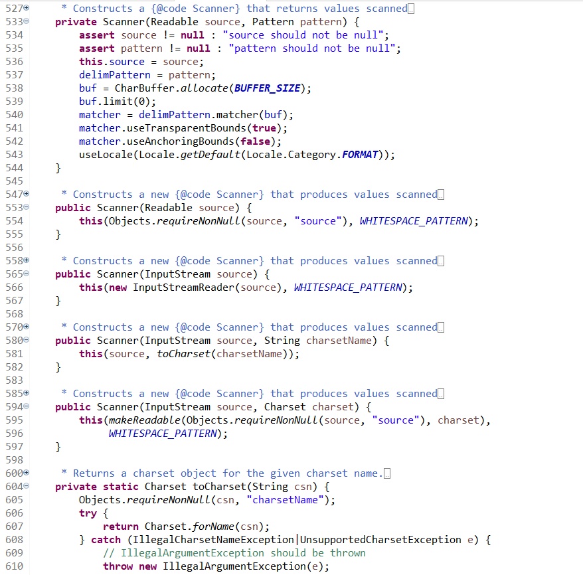Click useTransparentBounds on line 541

click(187, 128)
